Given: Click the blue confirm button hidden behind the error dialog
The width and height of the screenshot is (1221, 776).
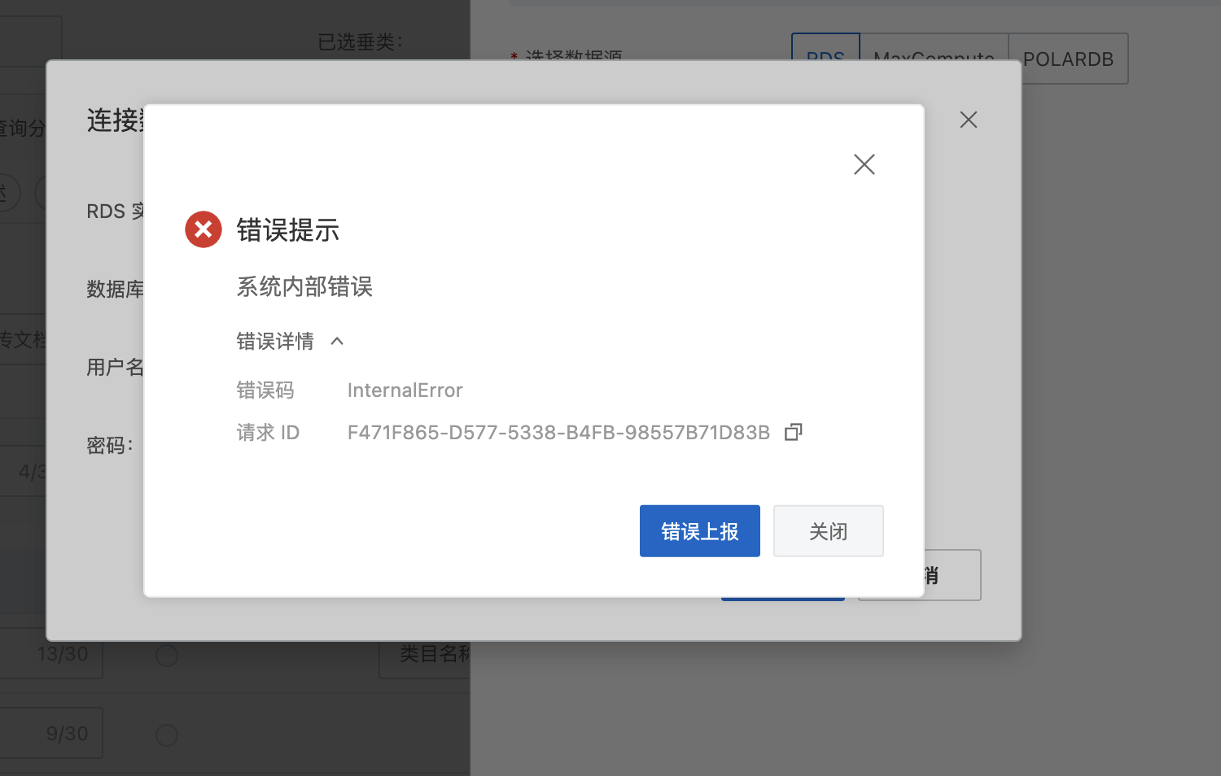Looking at the screenshot, I should [783, 599].
